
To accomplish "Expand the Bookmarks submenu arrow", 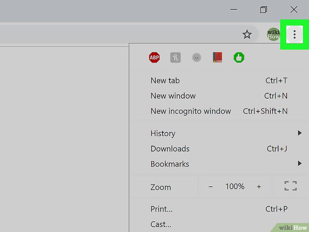I will pos(300,164).
